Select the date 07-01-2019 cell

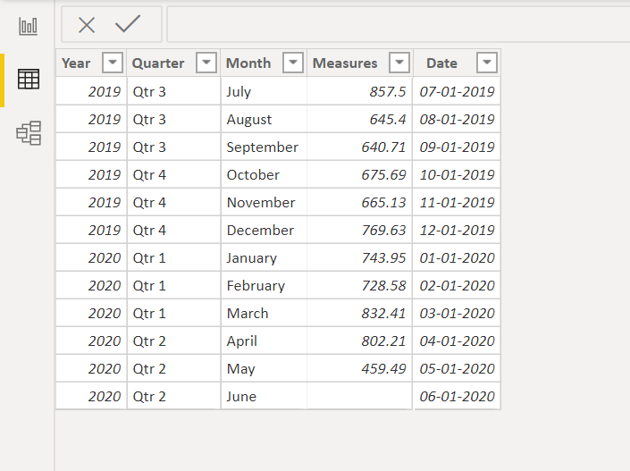pyautogui.click(x=458, y=92)
